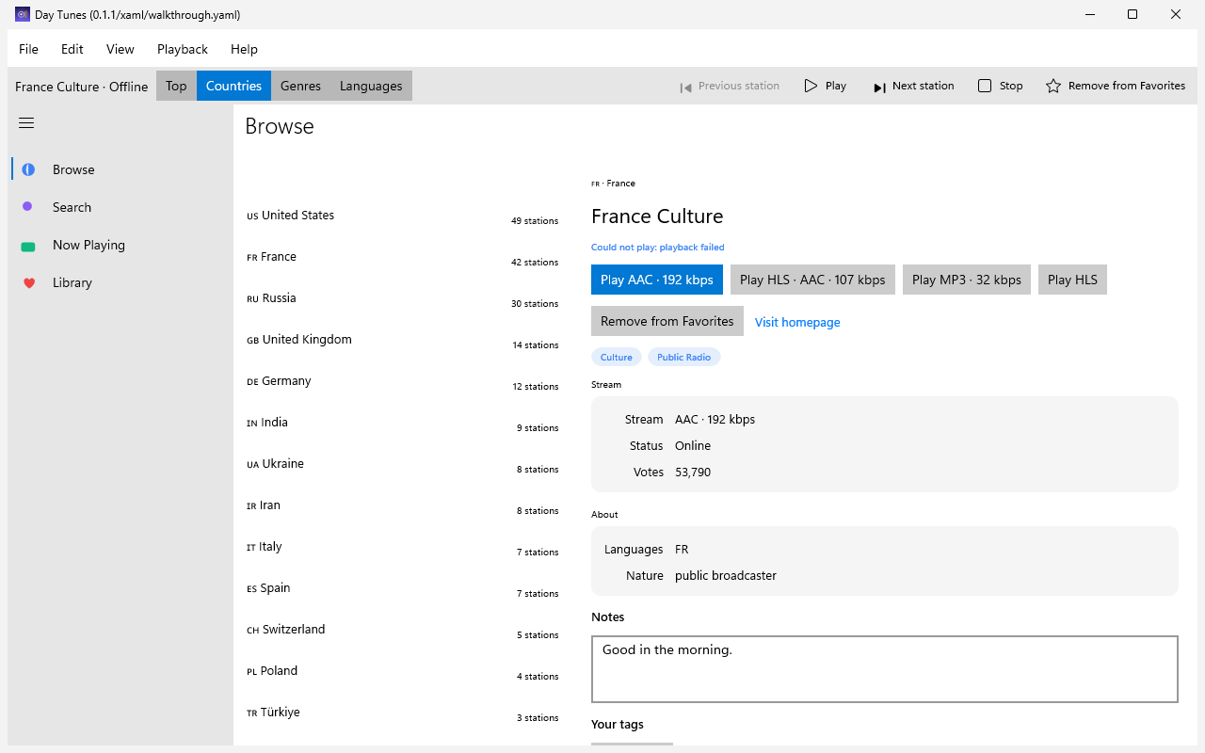Select the Countries tab
The height and width of the screenshot is (753, 1205).
point(233,86)
